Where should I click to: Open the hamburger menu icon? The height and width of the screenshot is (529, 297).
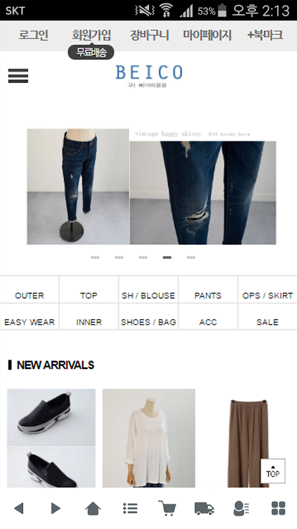[x=18, y=75]
